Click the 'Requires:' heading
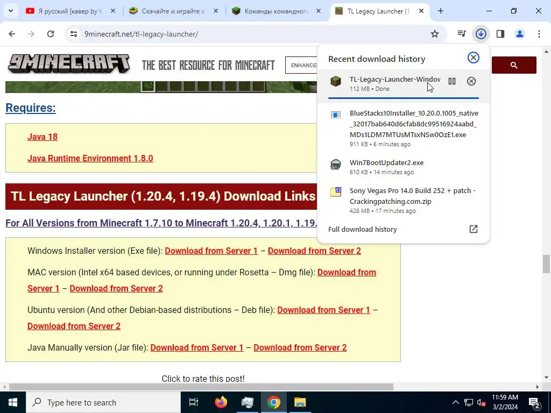The image size is (551, 413). [x=31, y=108]
